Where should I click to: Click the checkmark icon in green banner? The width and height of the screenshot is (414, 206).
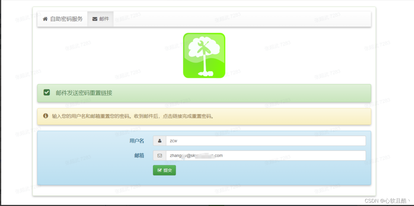pyautogui.click(x=47, y=93)
